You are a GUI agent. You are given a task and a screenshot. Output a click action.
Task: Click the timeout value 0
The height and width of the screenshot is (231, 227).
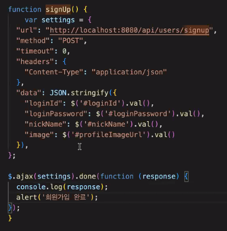[x=64, y=51]
